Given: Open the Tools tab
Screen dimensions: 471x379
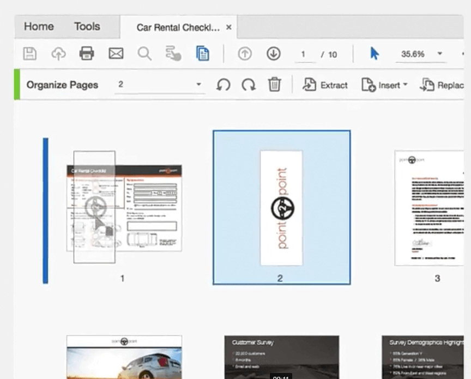Looking at the screenshot, I should [87, 26].
